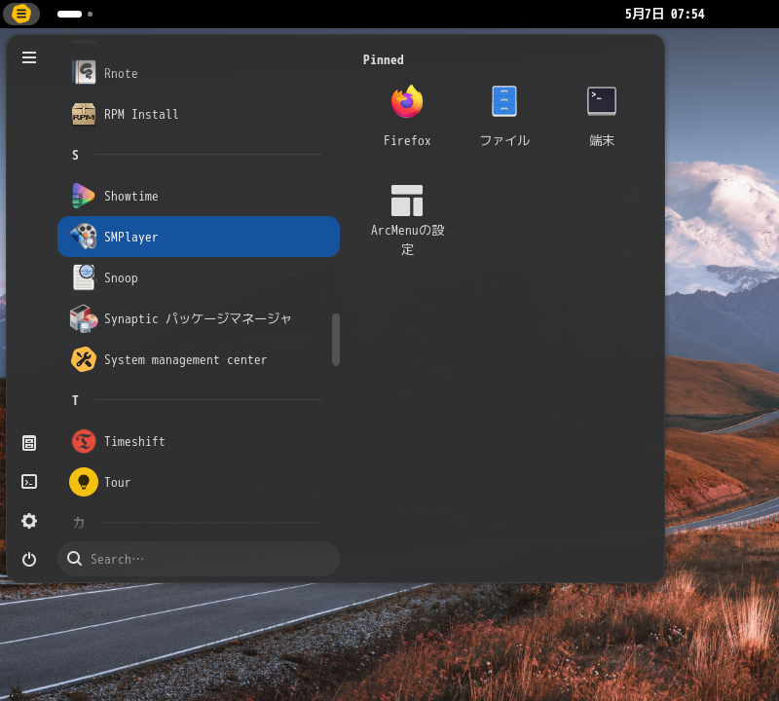Click the app list scrollbar handle
Image resolution: width=779 pixels, height=701 pixels.
click(x=336, y=340)
